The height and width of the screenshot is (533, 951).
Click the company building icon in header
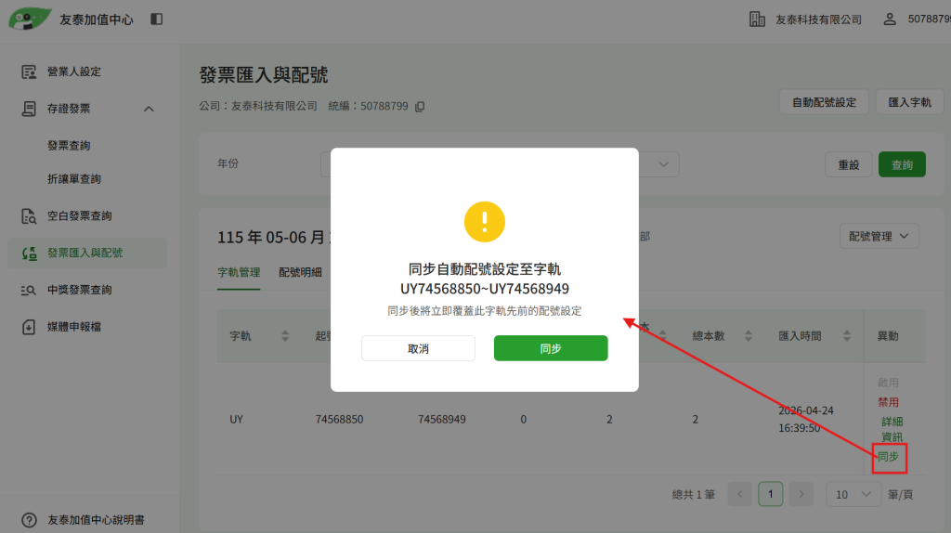click(757, 19)
